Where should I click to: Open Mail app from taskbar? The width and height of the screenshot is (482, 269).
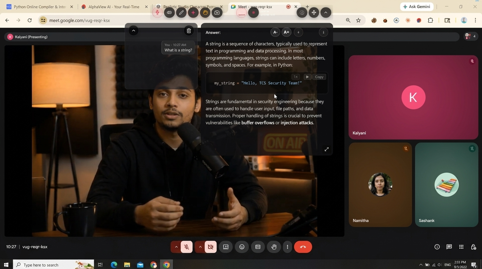tap(140, 265)
